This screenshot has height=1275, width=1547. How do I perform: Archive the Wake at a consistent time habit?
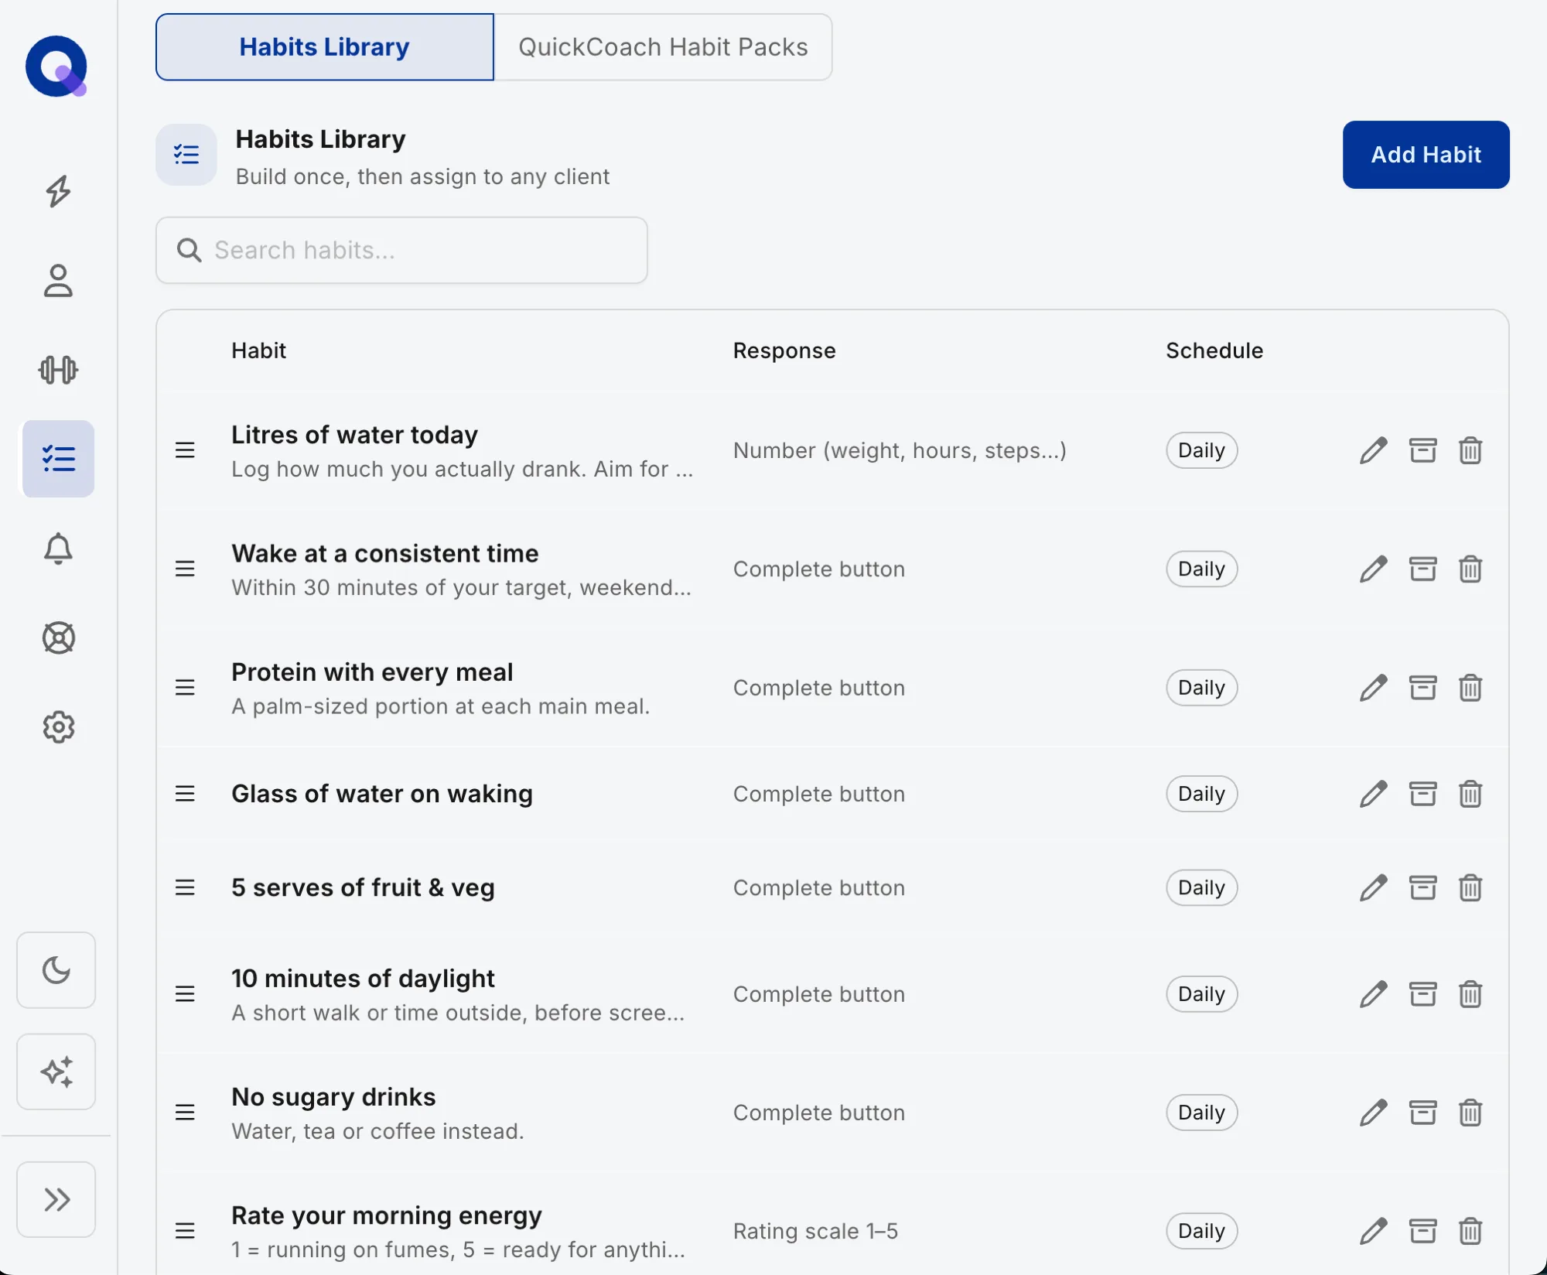point(1422,569)
